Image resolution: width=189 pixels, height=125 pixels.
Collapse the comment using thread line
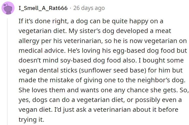8,70
